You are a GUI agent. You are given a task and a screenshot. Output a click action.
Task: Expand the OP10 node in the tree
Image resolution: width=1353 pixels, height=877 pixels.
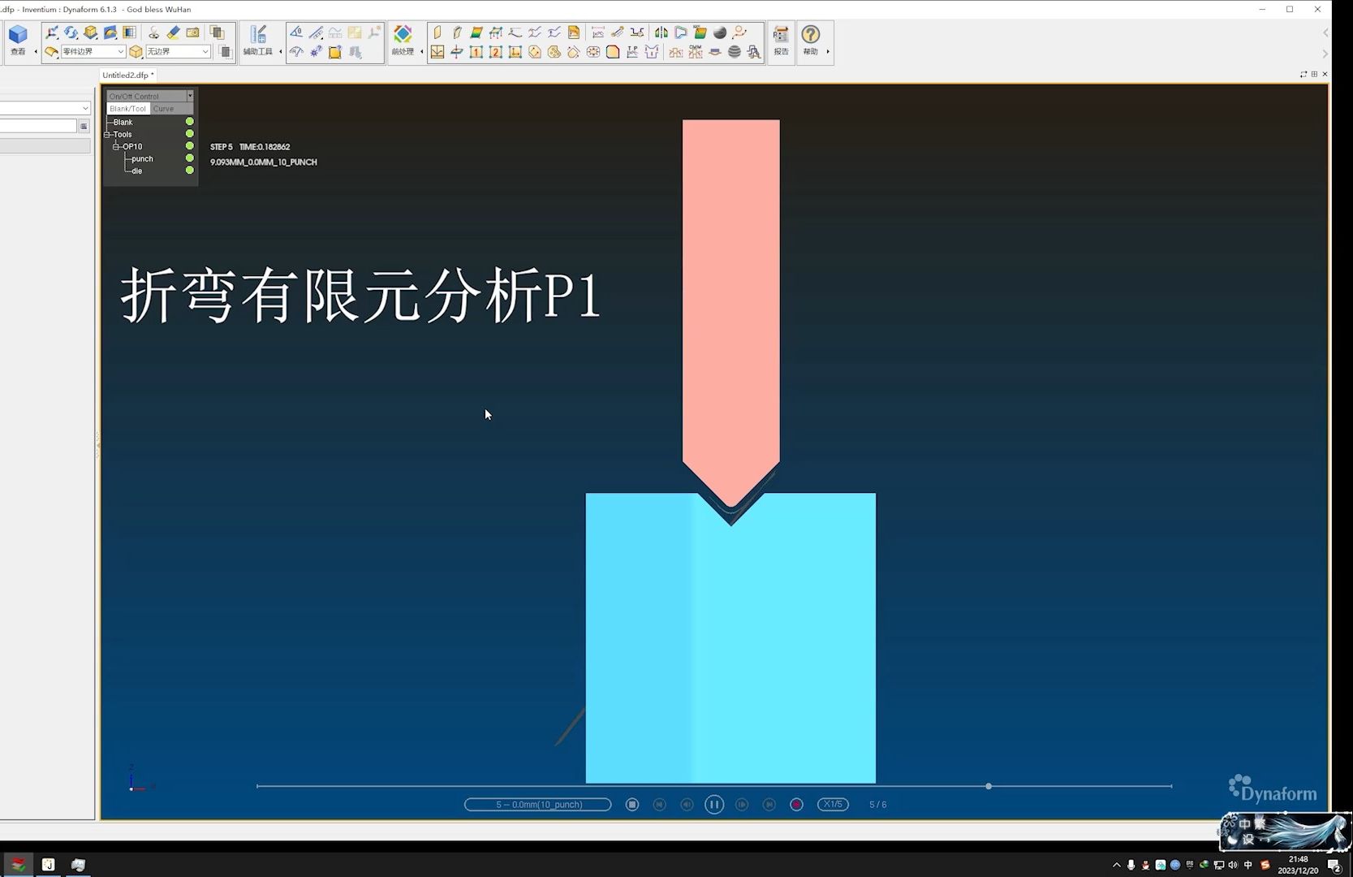(116, 146)
